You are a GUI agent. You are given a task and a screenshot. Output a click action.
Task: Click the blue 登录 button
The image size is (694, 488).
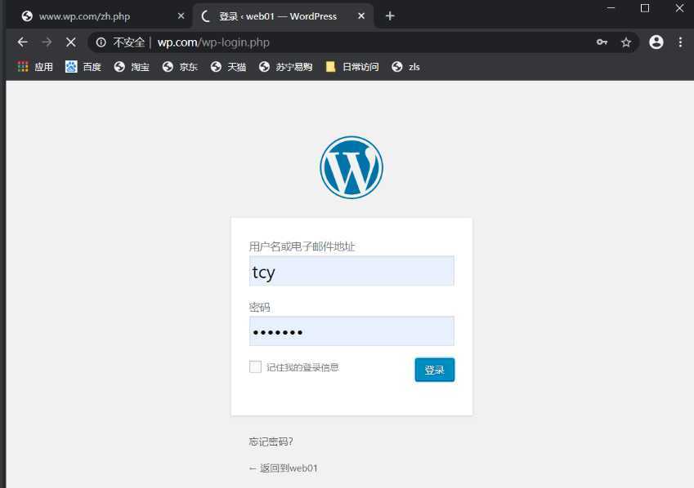[x=435, y=370]
